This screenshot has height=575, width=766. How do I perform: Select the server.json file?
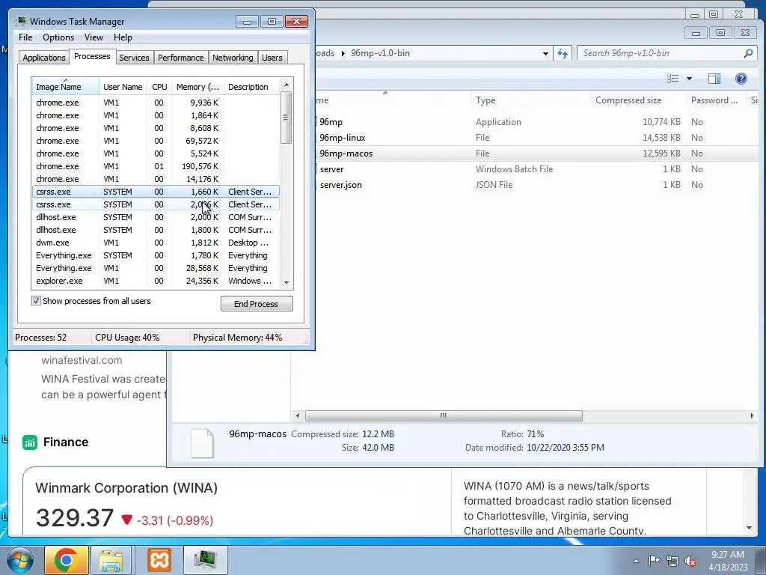click(x=340, y=184)
